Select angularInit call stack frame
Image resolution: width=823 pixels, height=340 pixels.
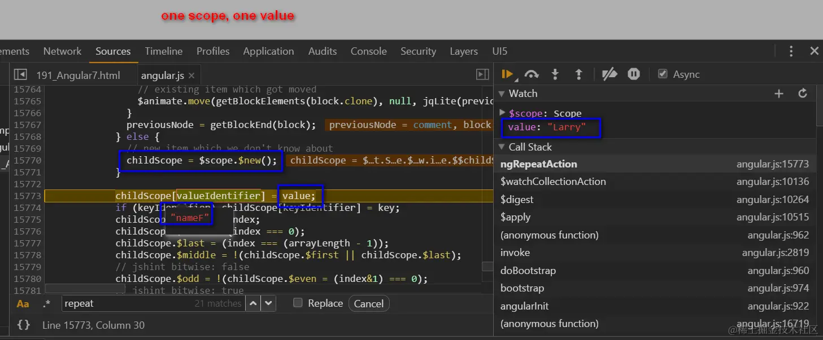coord(655,306)
